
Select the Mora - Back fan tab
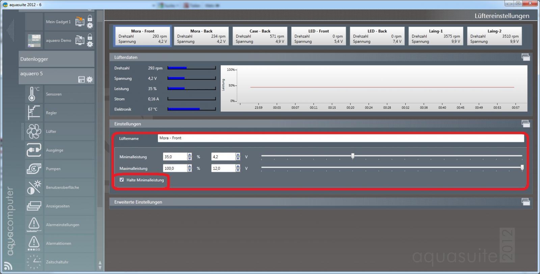(201, 36)
